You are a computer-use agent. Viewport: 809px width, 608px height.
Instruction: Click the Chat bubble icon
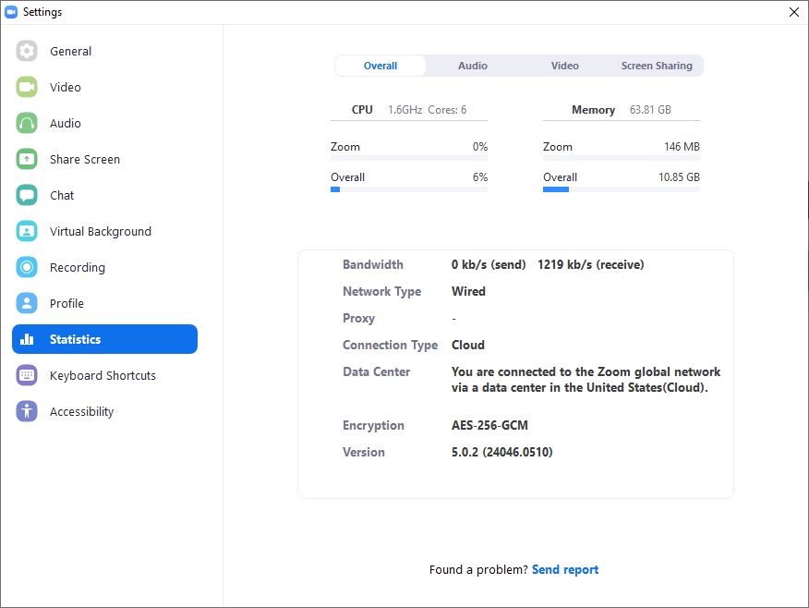pyautogui.click(x=27, y=195)
